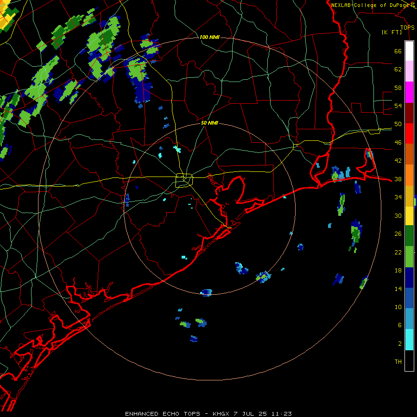Click the "54" legend value

point(398,106)
